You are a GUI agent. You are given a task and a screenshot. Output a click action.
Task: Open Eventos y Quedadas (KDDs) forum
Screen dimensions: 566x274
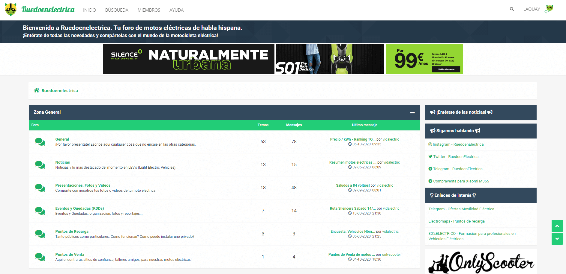(x=79, y=208)
